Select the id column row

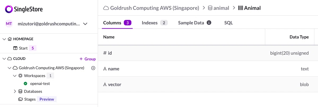[208, 53]
